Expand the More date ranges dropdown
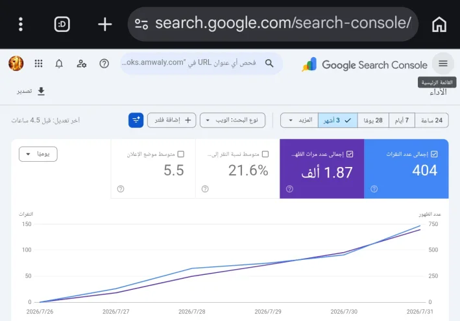460x321 pixels. pos(299,120)
